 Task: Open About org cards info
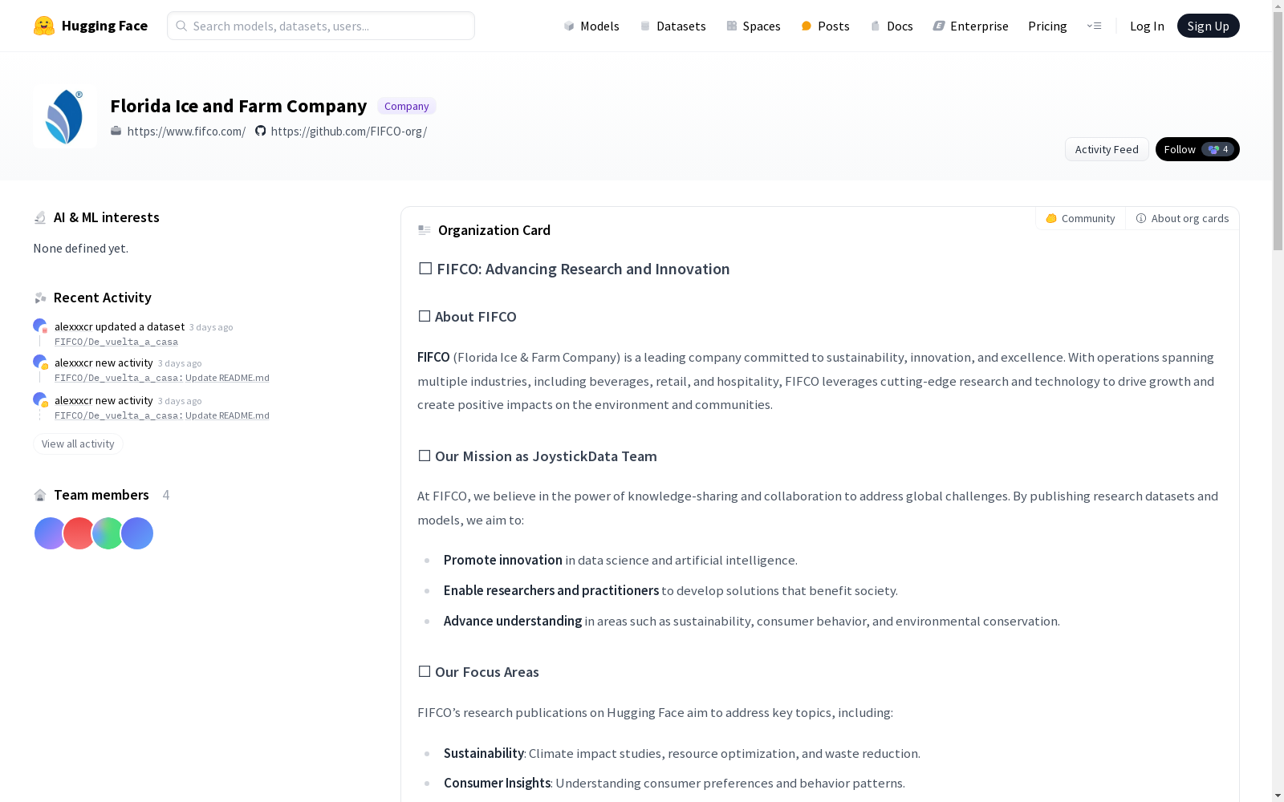(x=1182, y=218)
